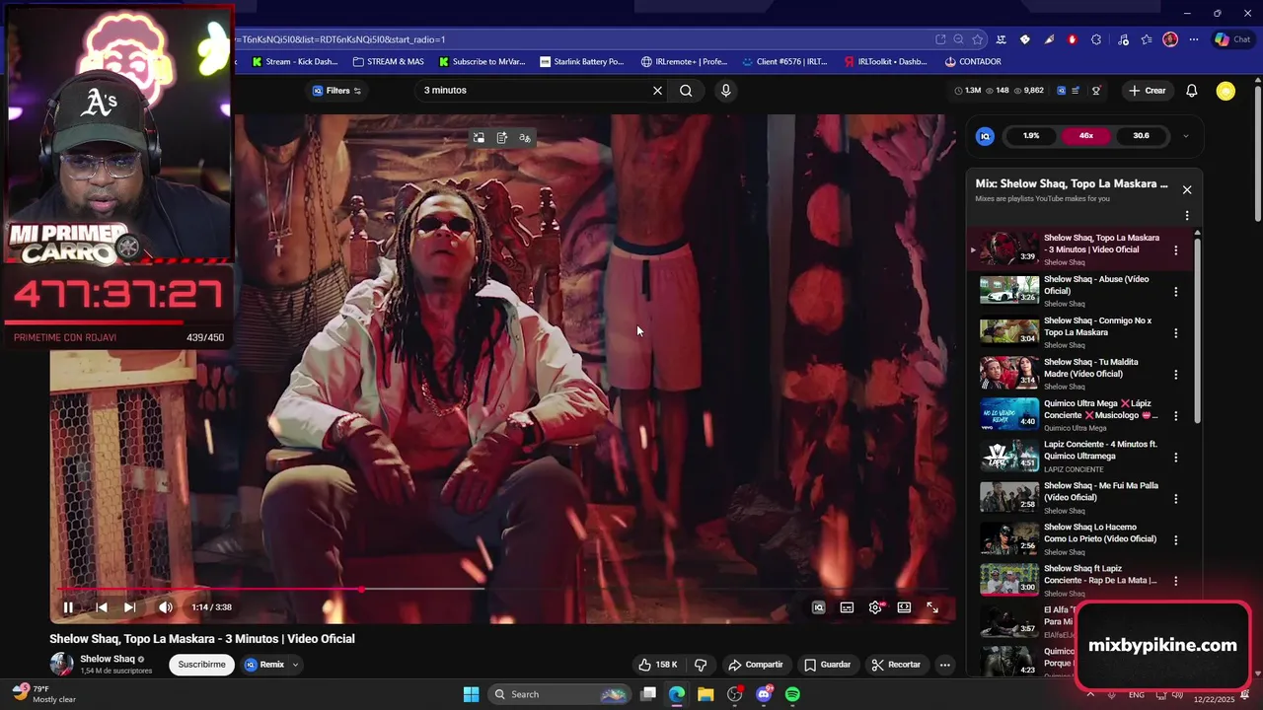The height and width of the screenshot is (710, 1263).
Task: Dislike the video with thumbs down
Action: tap(701, 665)
